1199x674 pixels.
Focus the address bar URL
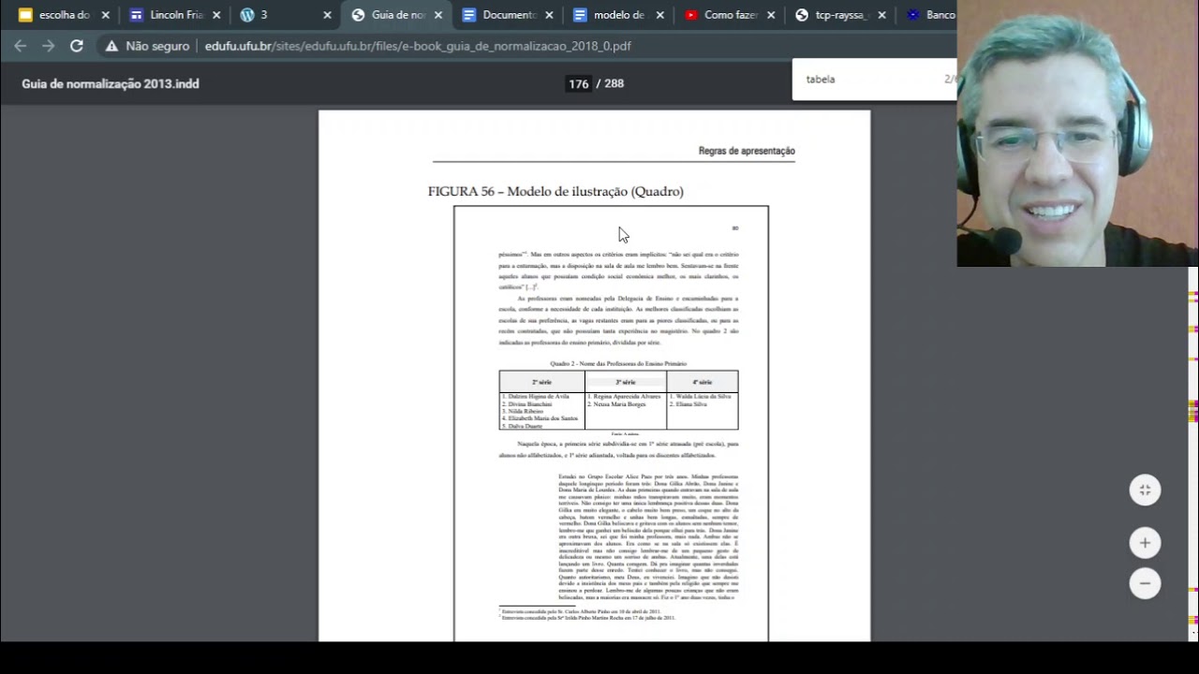point(418,46)
